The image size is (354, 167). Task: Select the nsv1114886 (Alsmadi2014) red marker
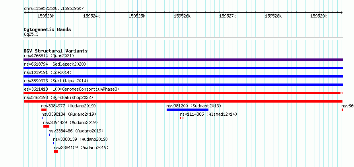point(182,118)
